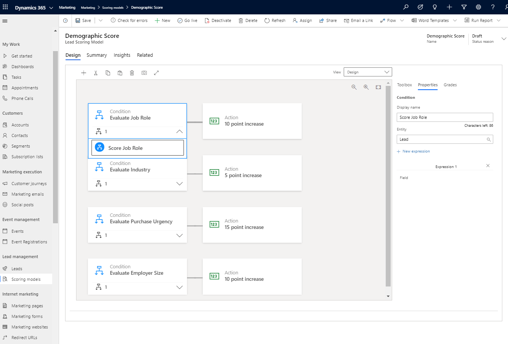Click the New expression link
Screen dimensions: 508x344
(x=416, y=151)
